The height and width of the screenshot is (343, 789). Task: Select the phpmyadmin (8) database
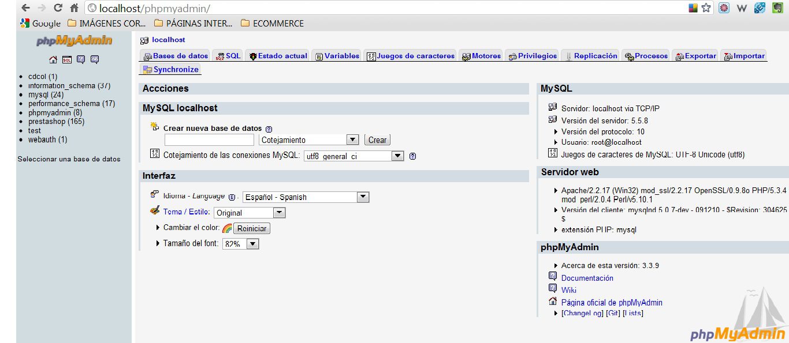(x=55, y=112)
